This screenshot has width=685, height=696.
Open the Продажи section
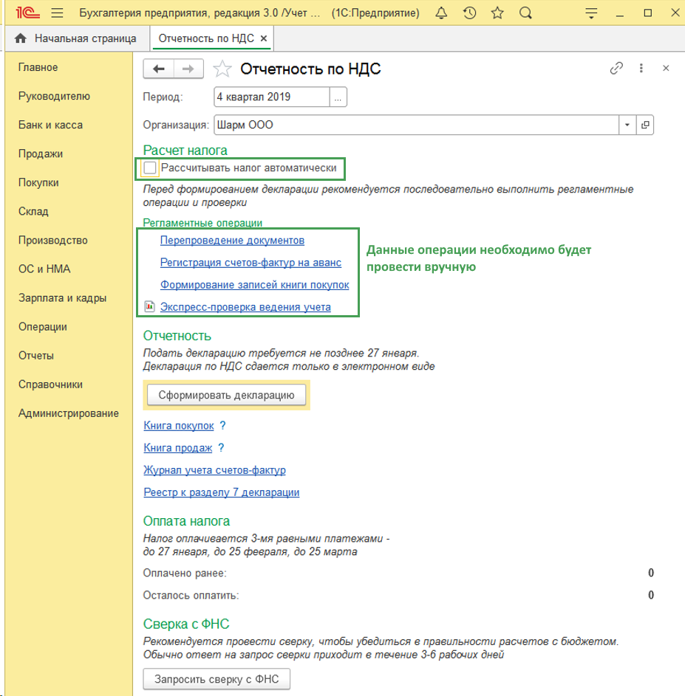tap(41, 154)
